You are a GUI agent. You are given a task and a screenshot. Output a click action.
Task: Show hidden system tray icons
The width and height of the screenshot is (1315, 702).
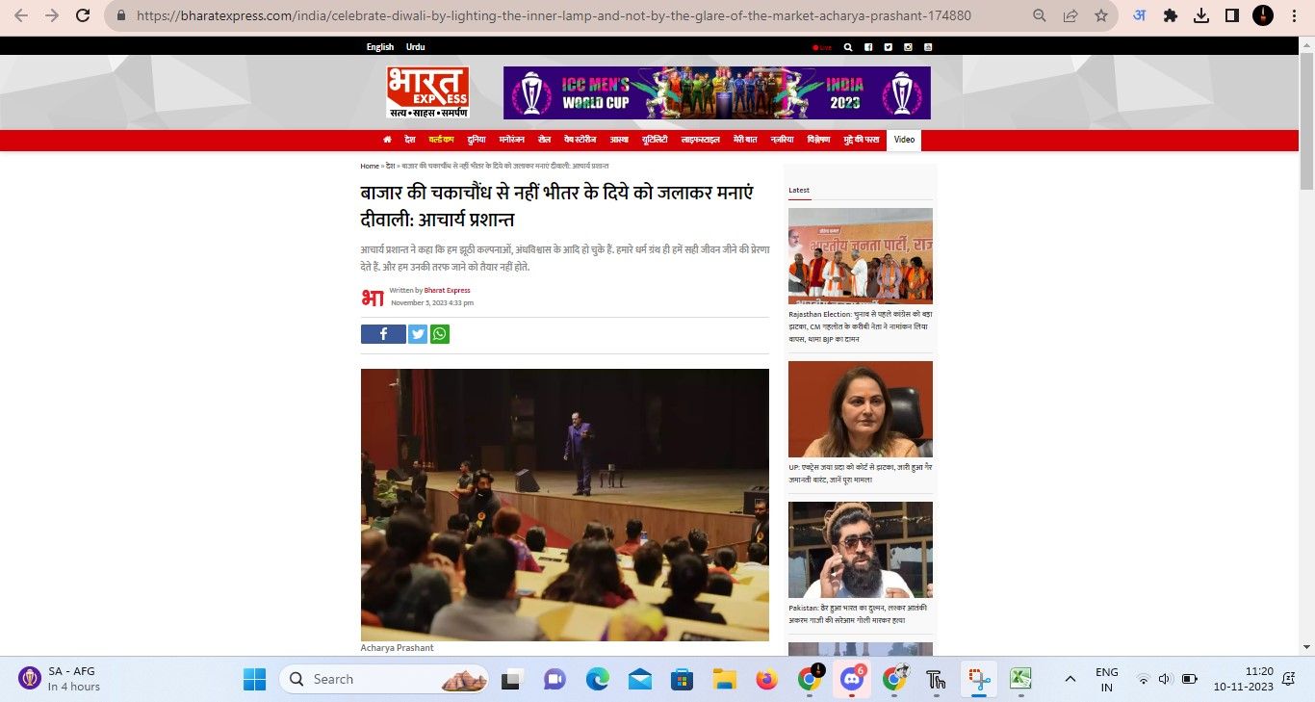coord(1070,679)
